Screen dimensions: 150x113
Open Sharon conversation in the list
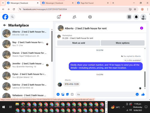[x=25, y=55]
